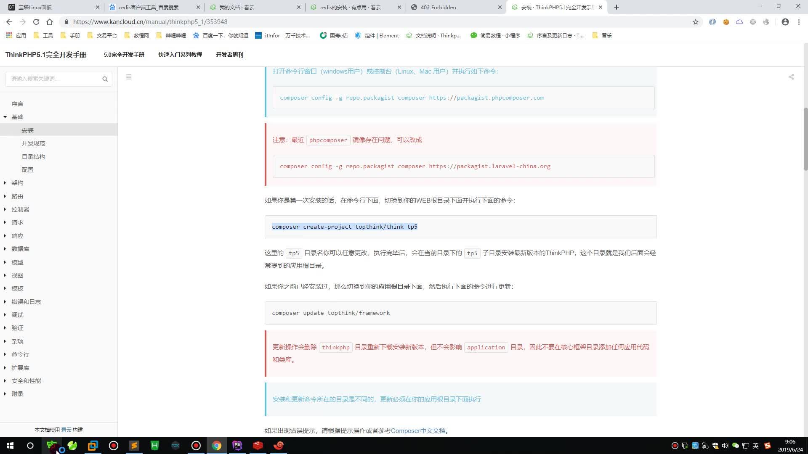This screenshot has width=808, height=454.
Task: Open the Nox emulator from the taskbar
Action: point(175,446)
